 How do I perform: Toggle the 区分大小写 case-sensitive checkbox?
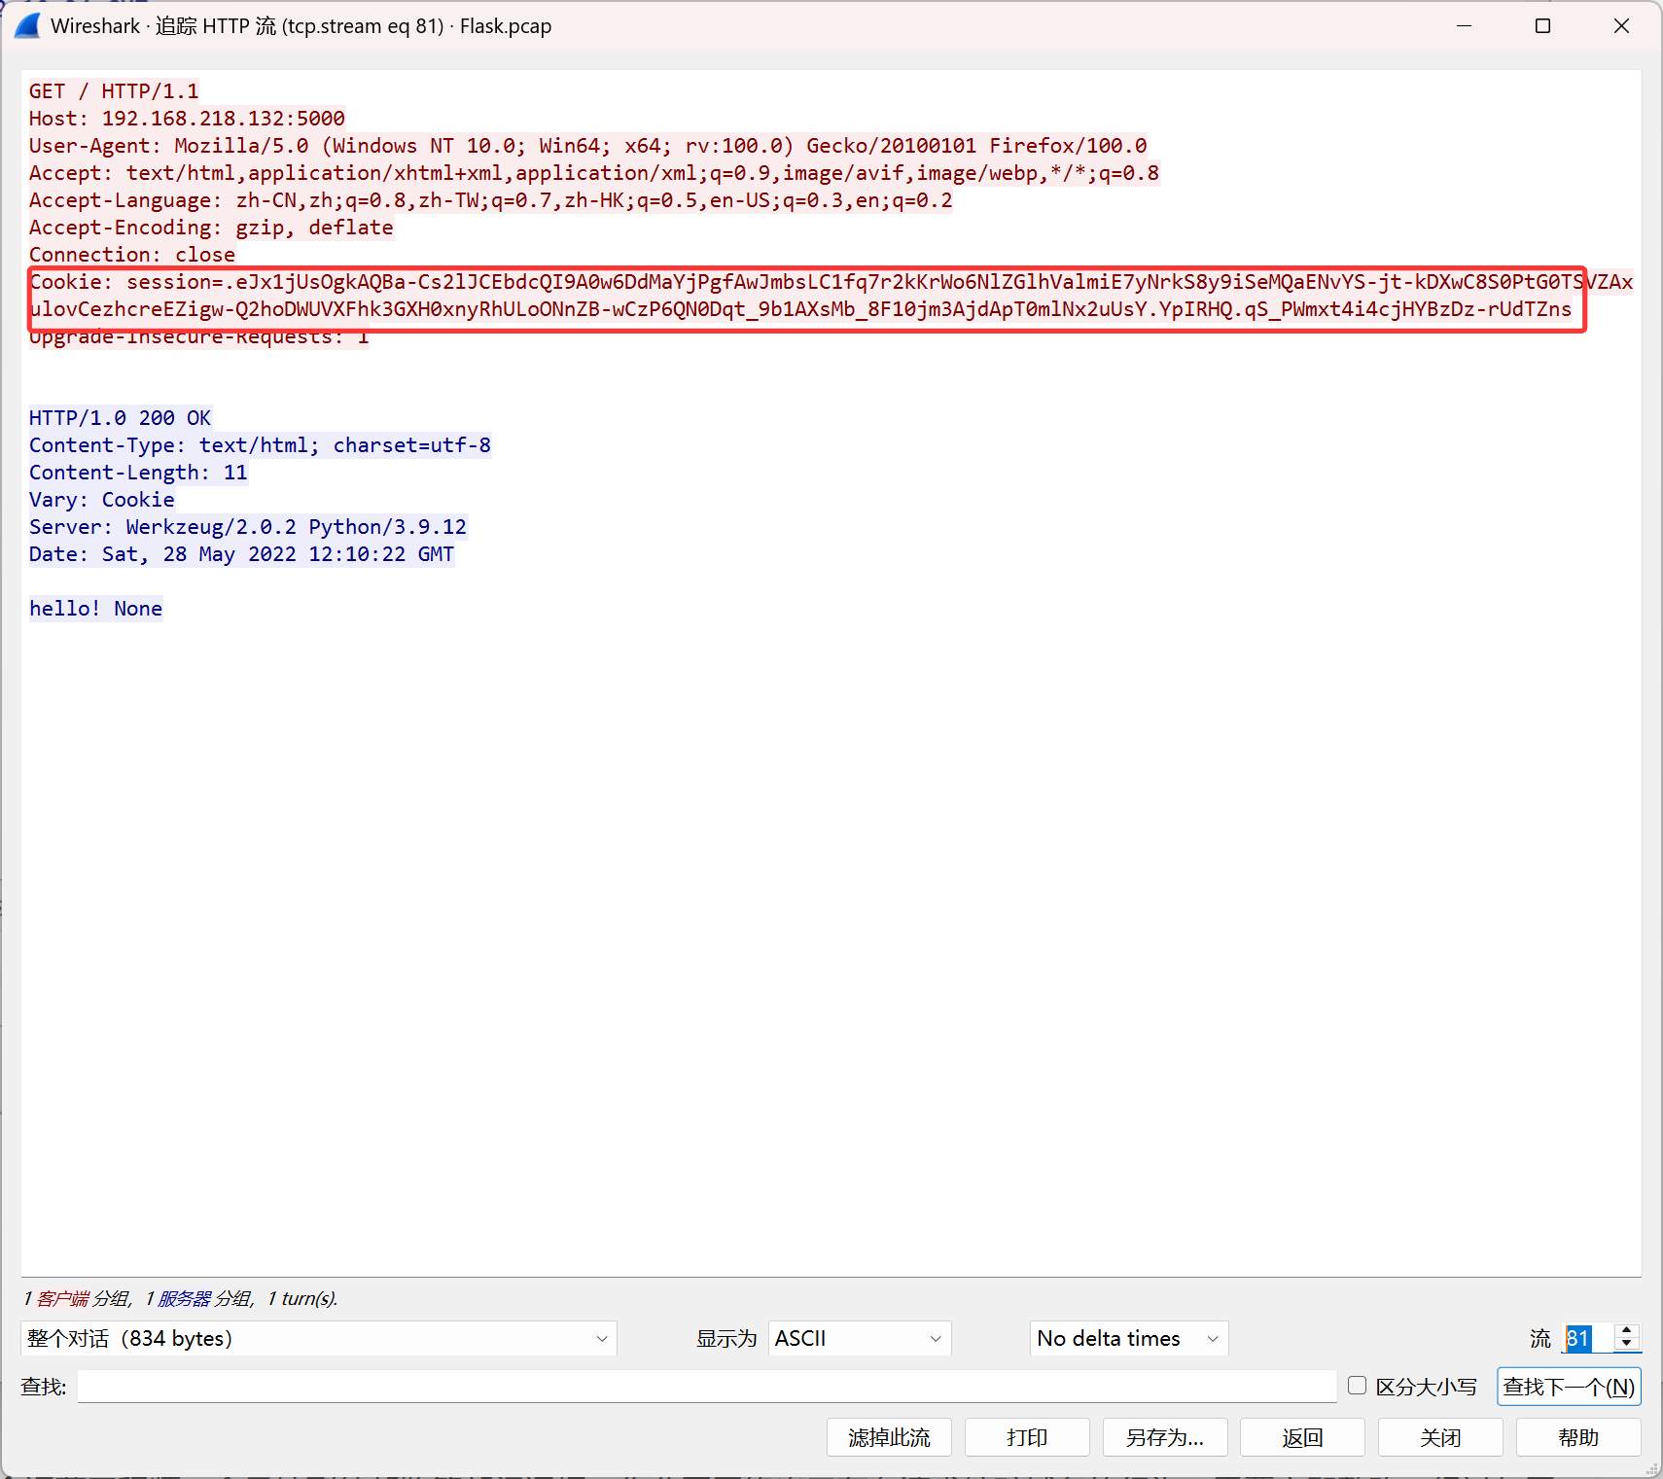(1358, 1386)
